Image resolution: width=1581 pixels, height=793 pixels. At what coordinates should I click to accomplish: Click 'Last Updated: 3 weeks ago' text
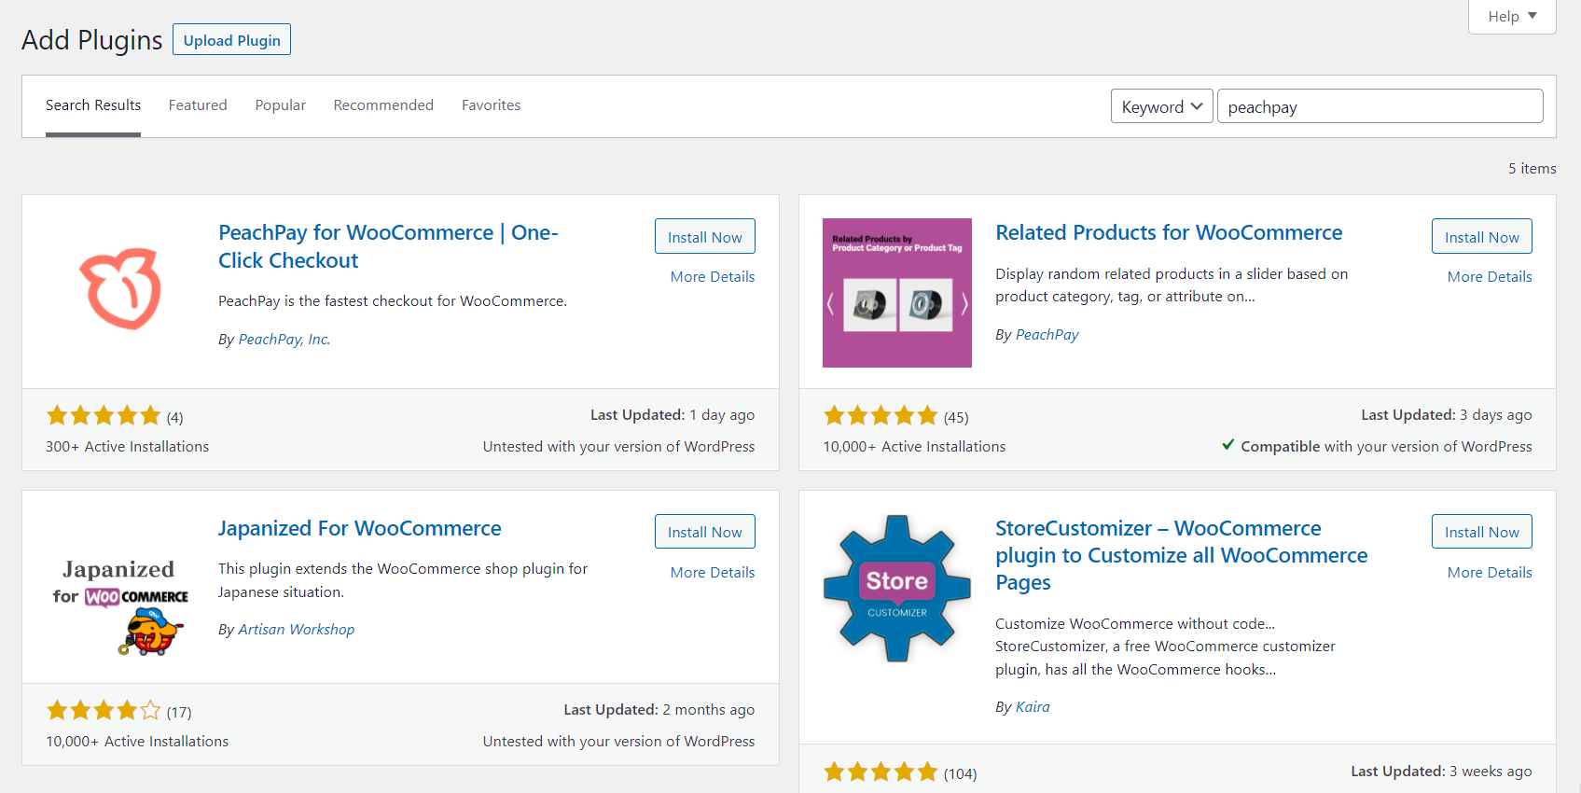click(1441, 772)
